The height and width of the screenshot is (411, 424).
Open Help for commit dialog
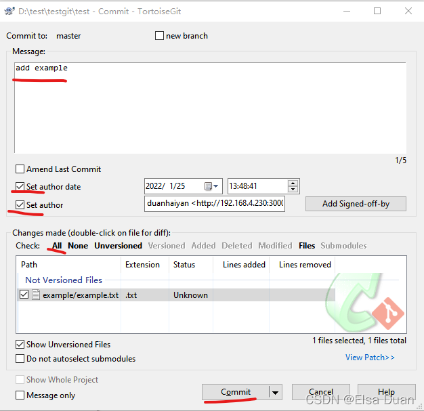387,392
